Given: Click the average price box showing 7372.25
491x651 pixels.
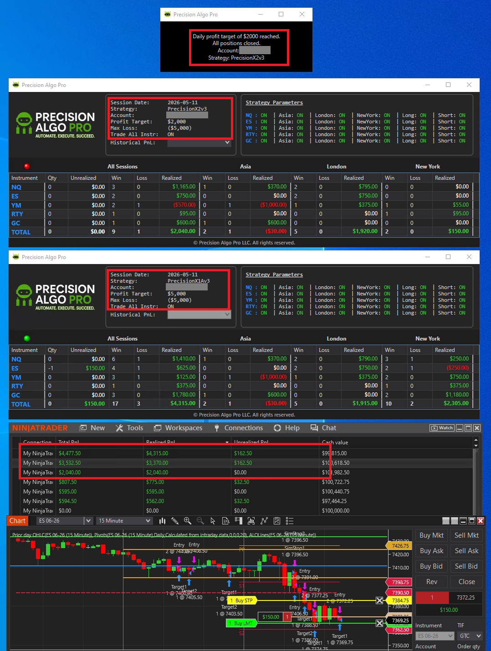Looking at the screenshot, I should 465,598.
